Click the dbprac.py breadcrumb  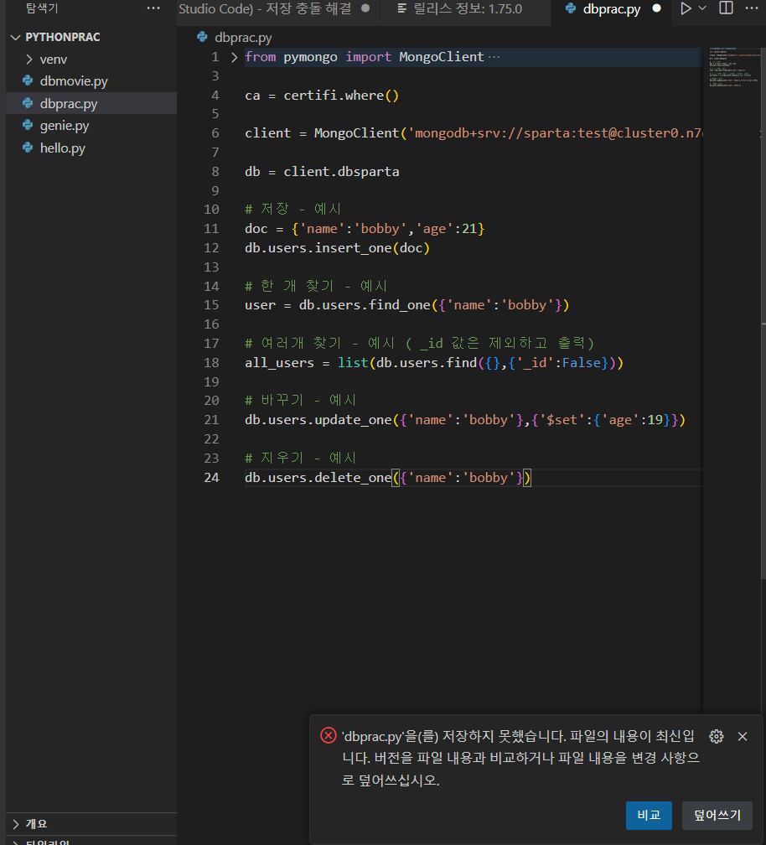pos(243,38)
